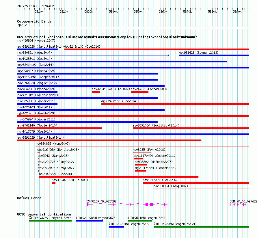Viewport: 257px width, 238px height.
Task: Click the 7p22.1 band label
Action: coord(23,25)
